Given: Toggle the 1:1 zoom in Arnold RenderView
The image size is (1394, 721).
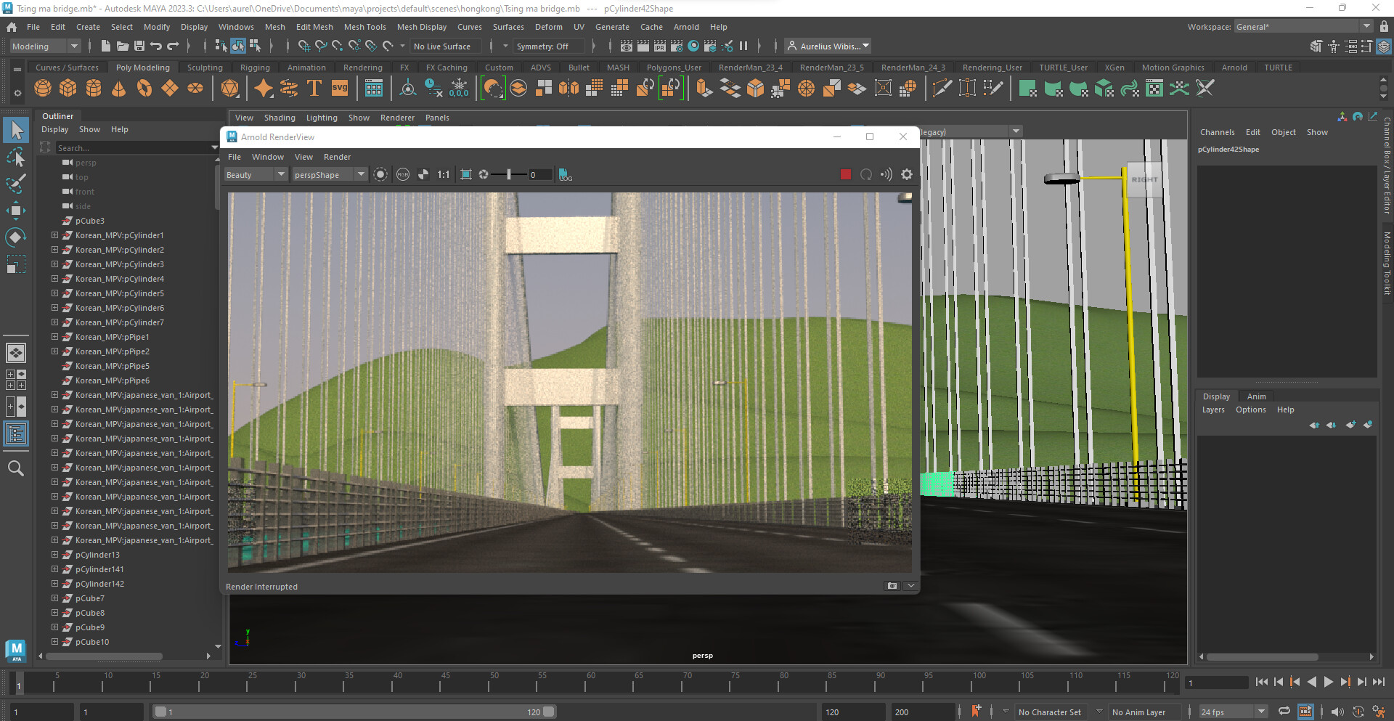Looking at the screenshot, I should pos(444,174).
